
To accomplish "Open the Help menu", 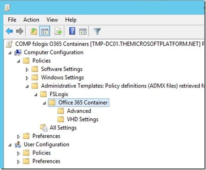I will (71, 20).
